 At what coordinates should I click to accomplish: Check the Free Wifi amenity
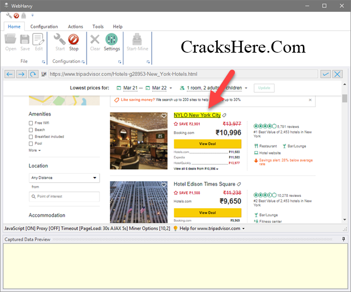[x=31, y=123]
